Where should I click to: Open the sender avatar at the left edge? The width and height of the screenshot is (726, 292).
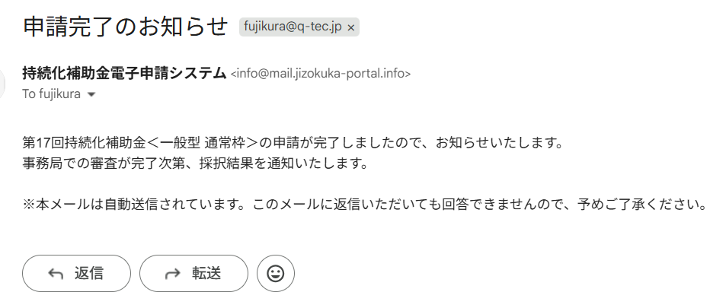(x=2, y=84)
